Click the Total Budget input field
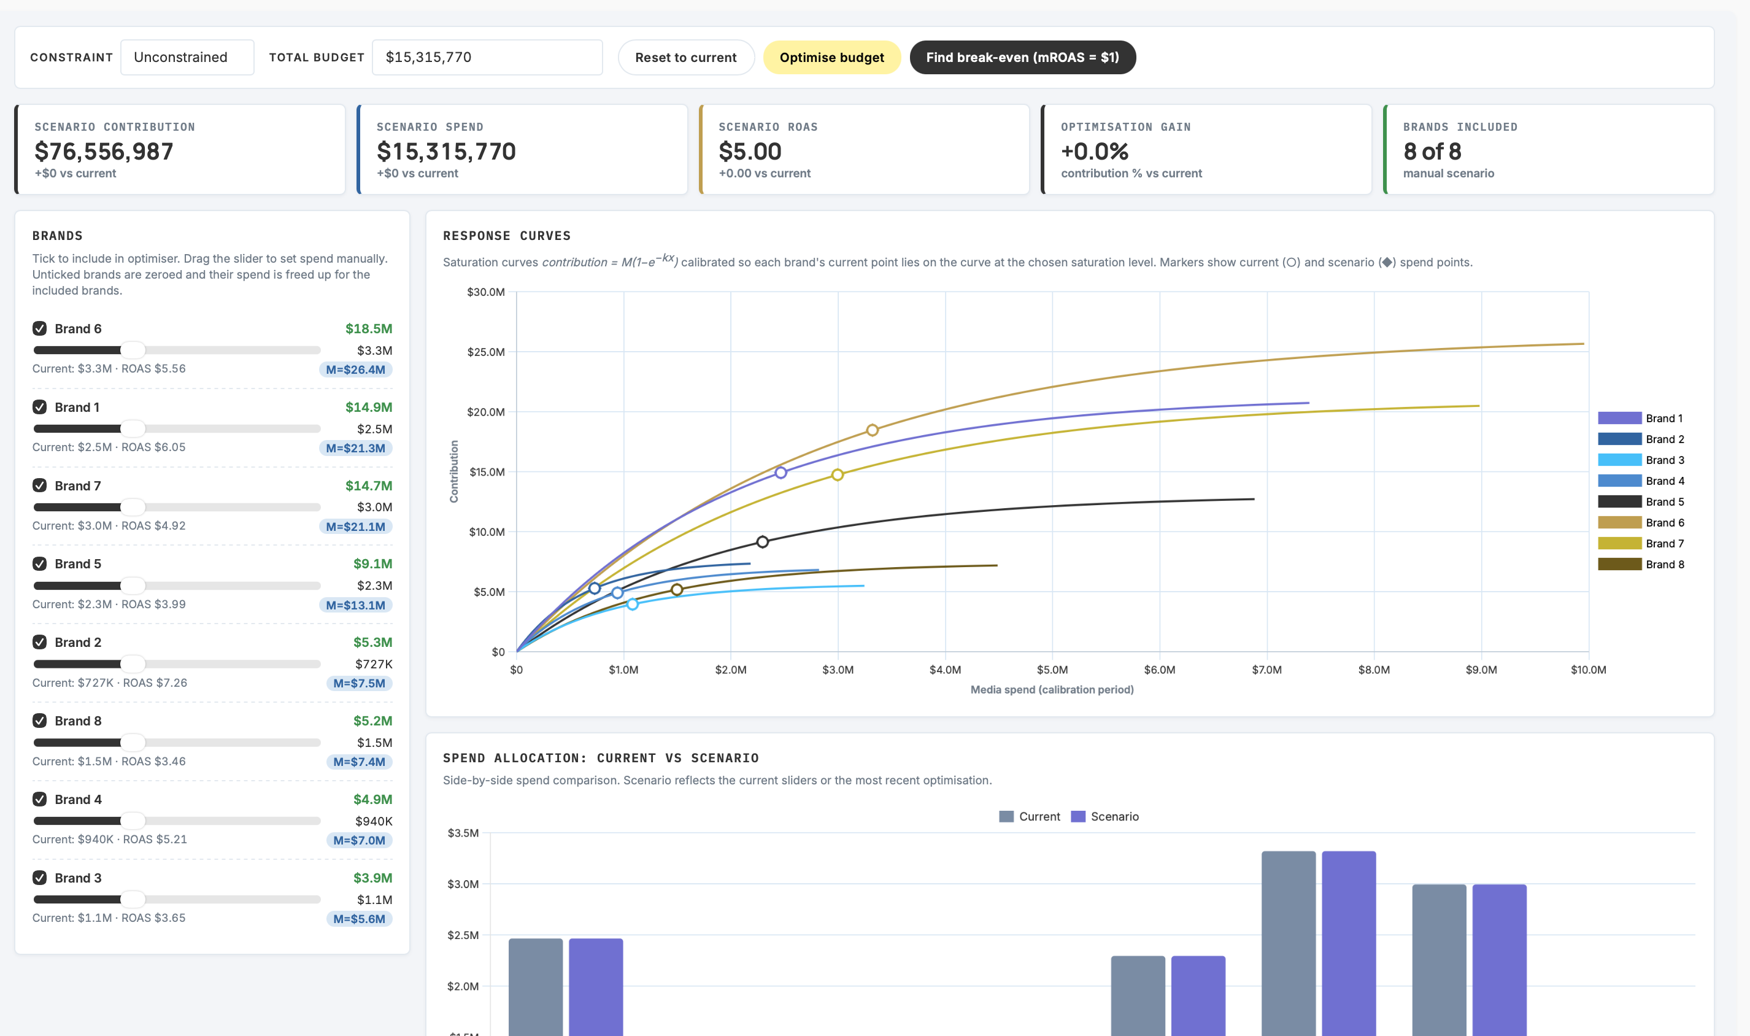 tap(487, 57)
